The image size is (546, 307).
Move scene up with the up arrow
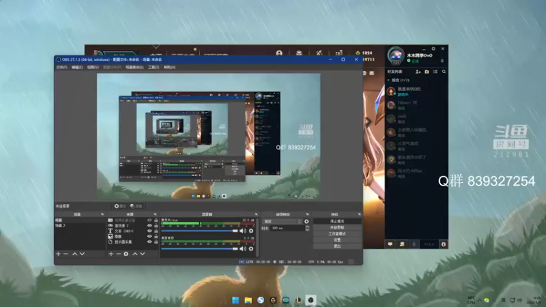tap(74, 254)
